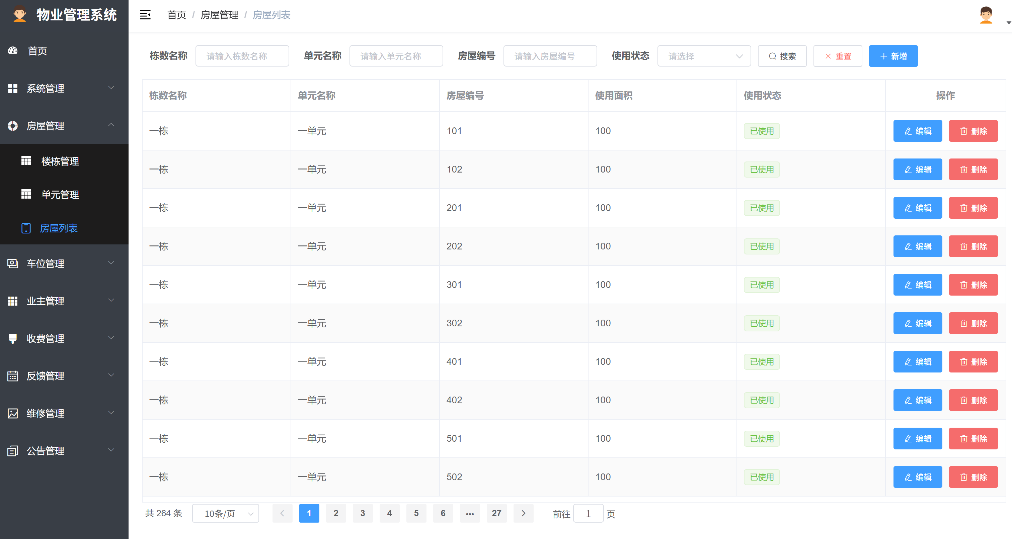
Task: Click the 公告管理 document icon
Action: [13, 451]
